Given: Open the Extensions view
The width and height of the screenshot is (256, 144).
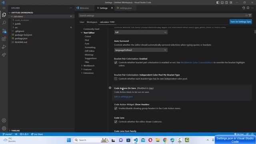Looking at the screenshot, I should tap(4, 39).
